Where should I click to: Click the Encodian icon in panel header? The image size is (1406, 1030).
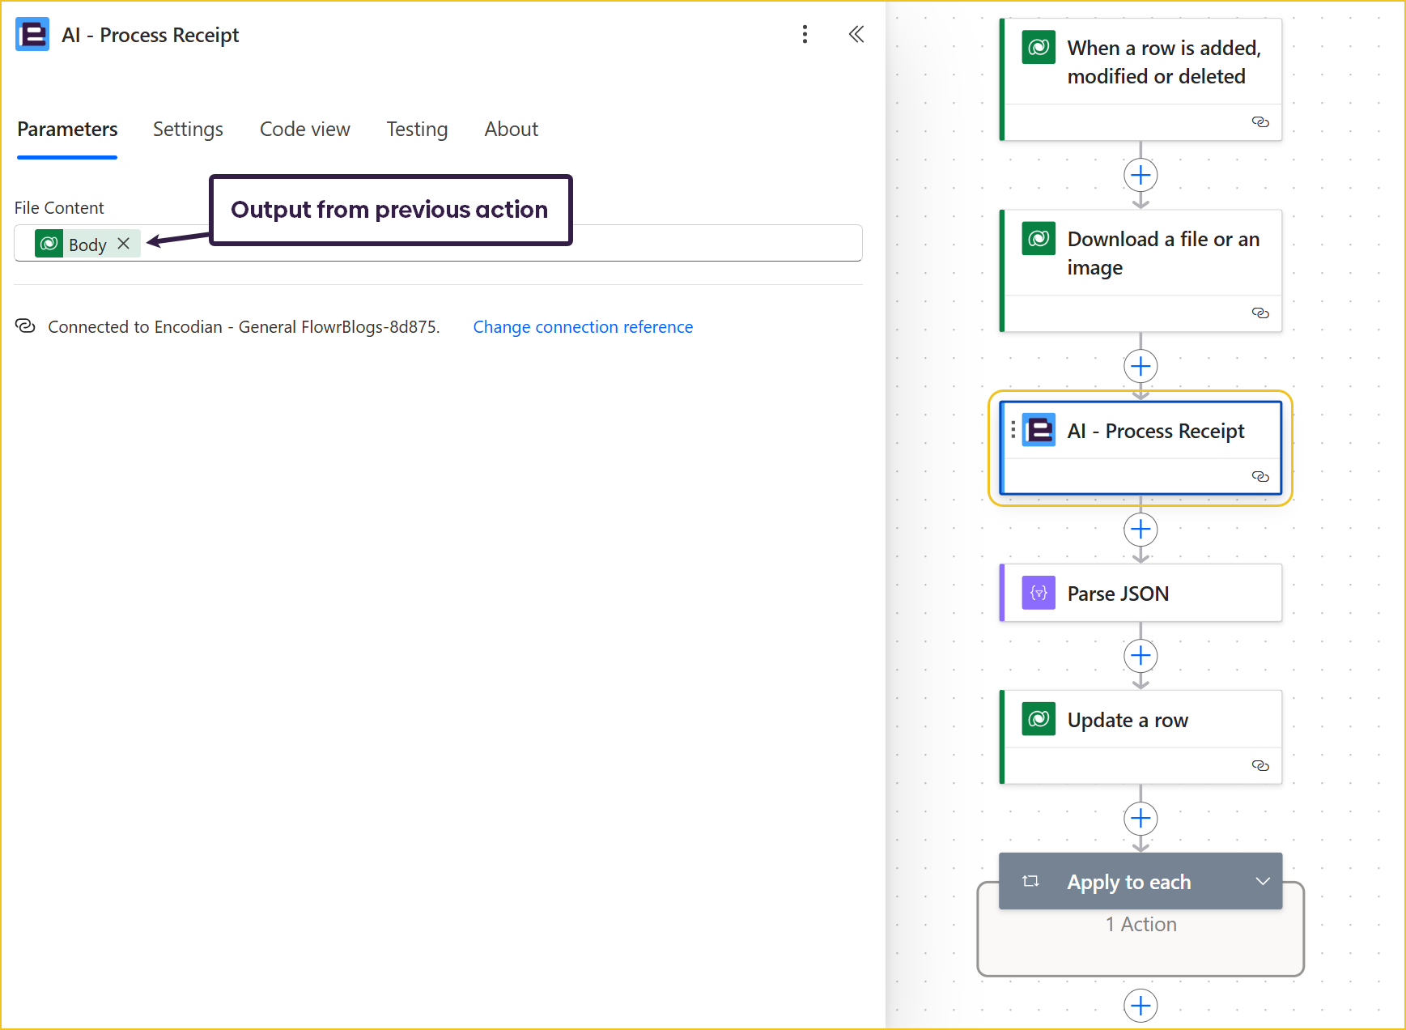[x=32, y=34]
